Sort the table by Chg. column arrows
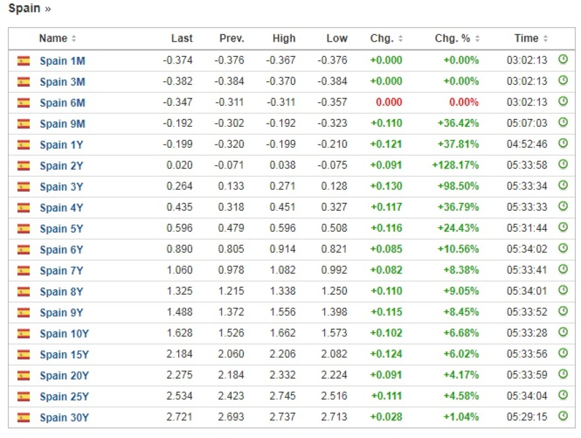 click(400, 38)
